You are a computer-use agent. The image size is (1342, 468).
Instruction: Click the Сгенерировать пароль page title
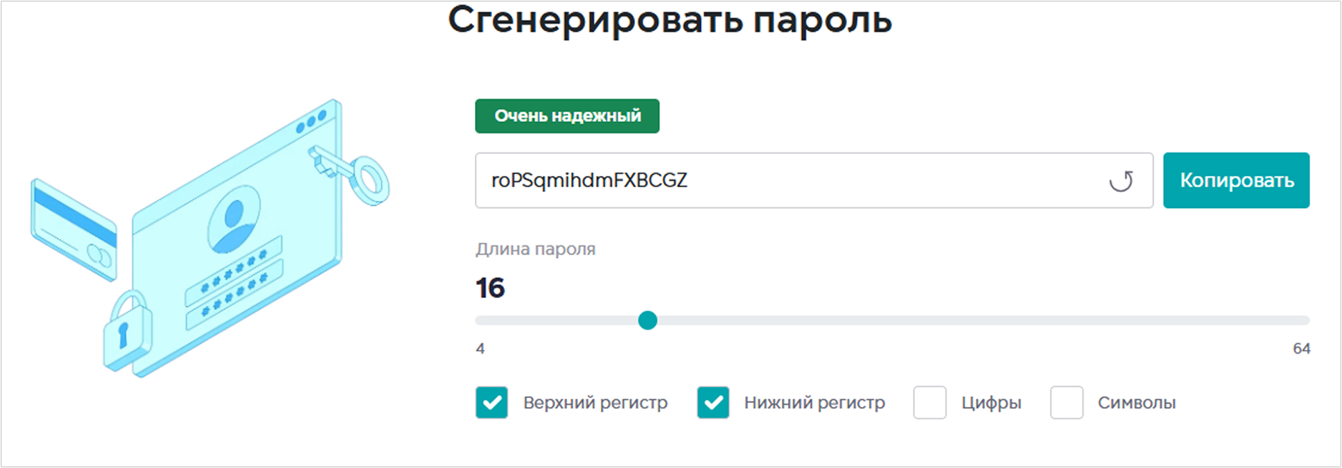point(671,21)
